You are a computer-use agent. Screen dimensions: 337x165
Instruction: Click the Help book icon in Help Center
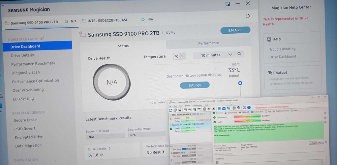click(x=269, y=39)
